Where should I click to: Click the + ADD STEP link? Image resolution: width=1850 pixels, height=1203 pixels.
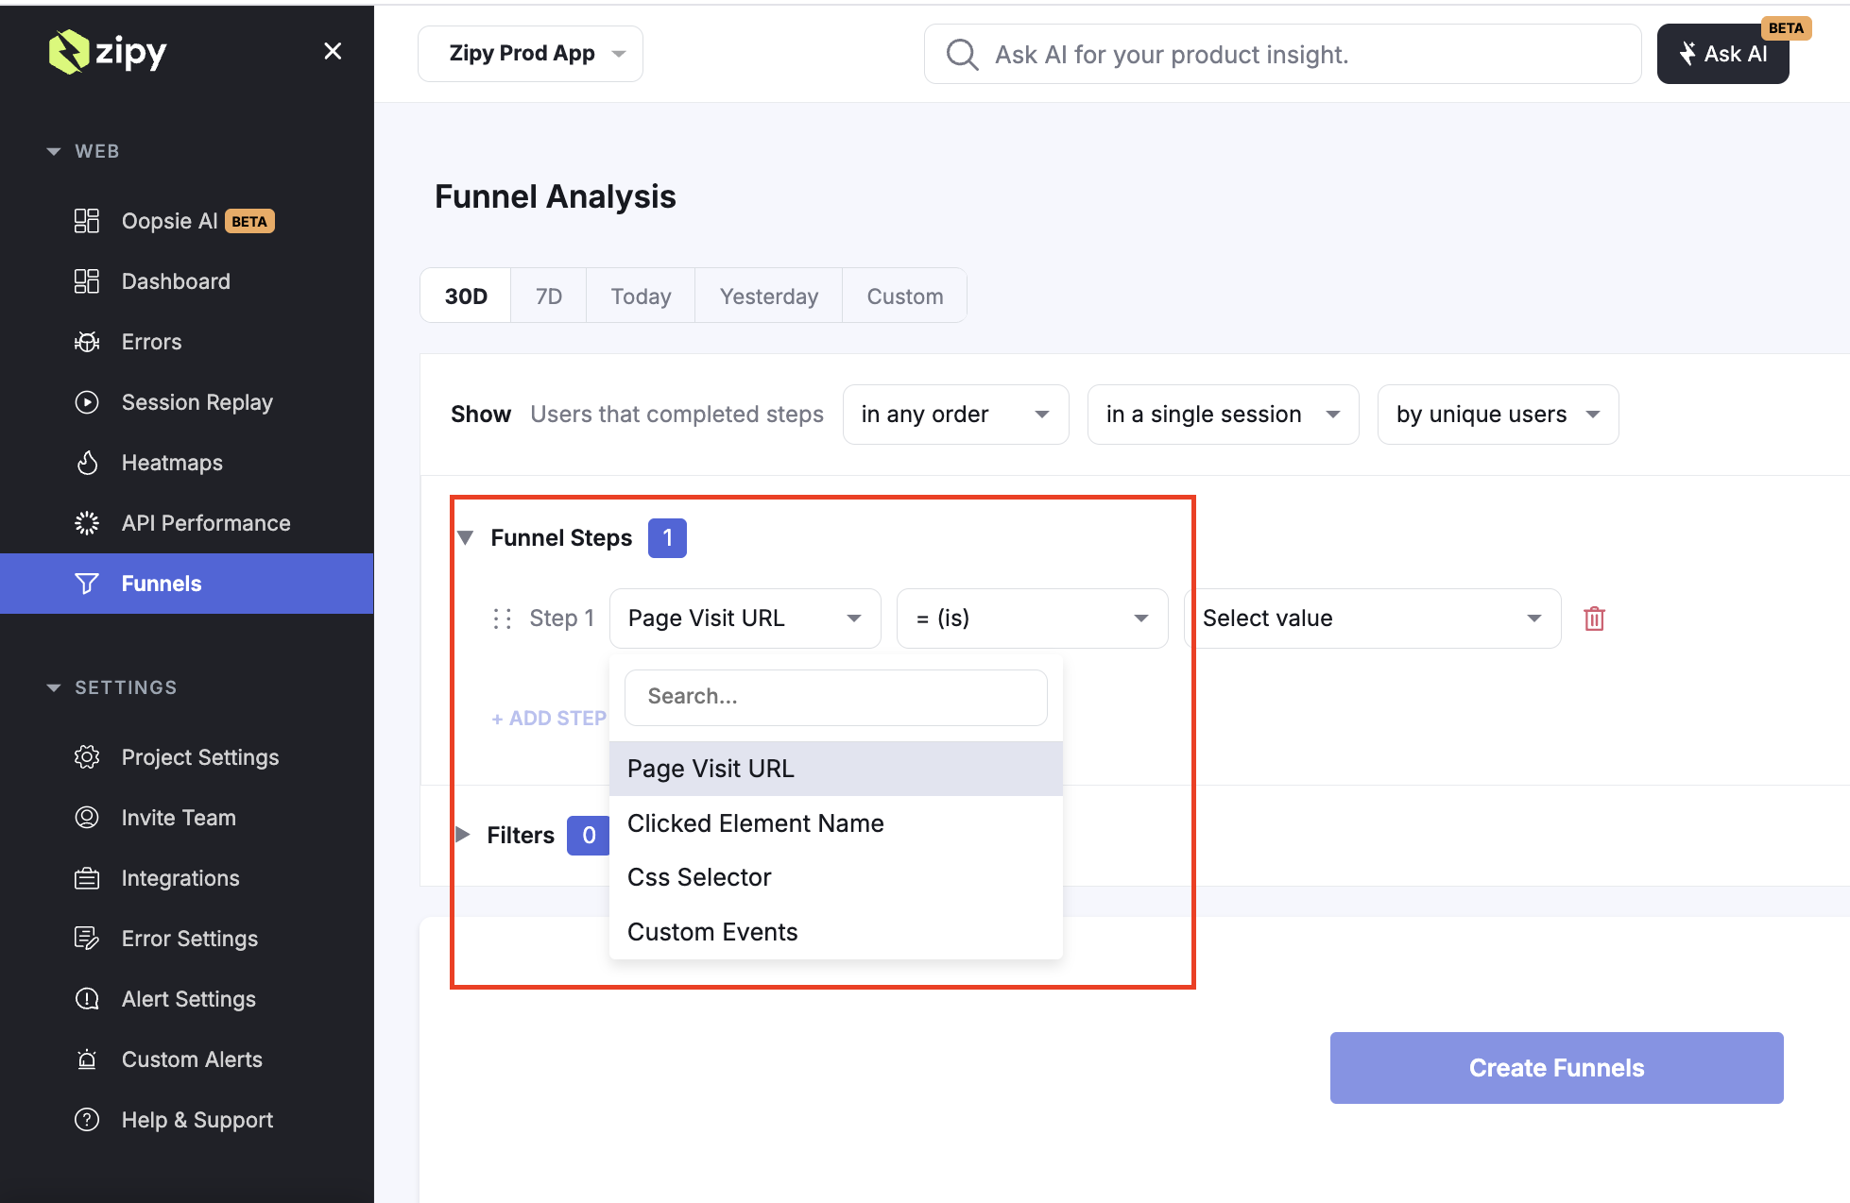coord(548,719)
